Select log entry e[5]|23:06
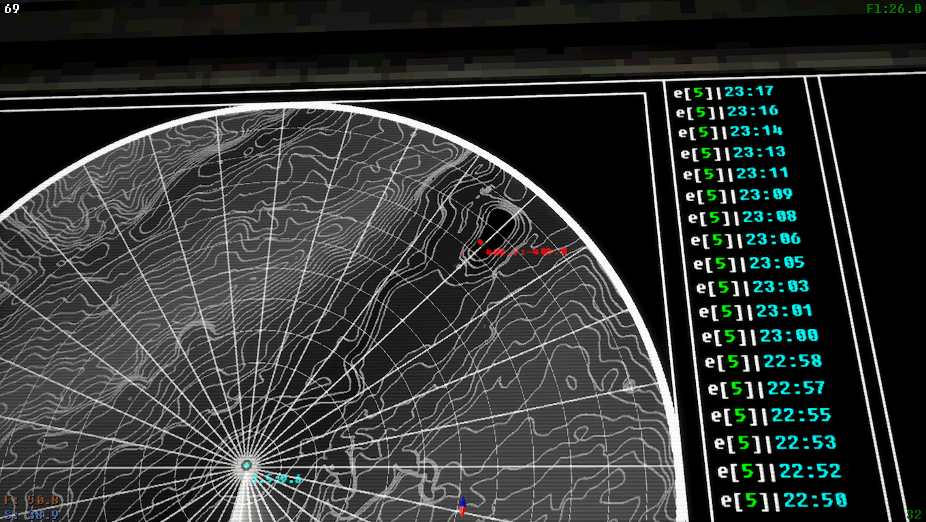The image size is (926, 522). click(746, 239)
